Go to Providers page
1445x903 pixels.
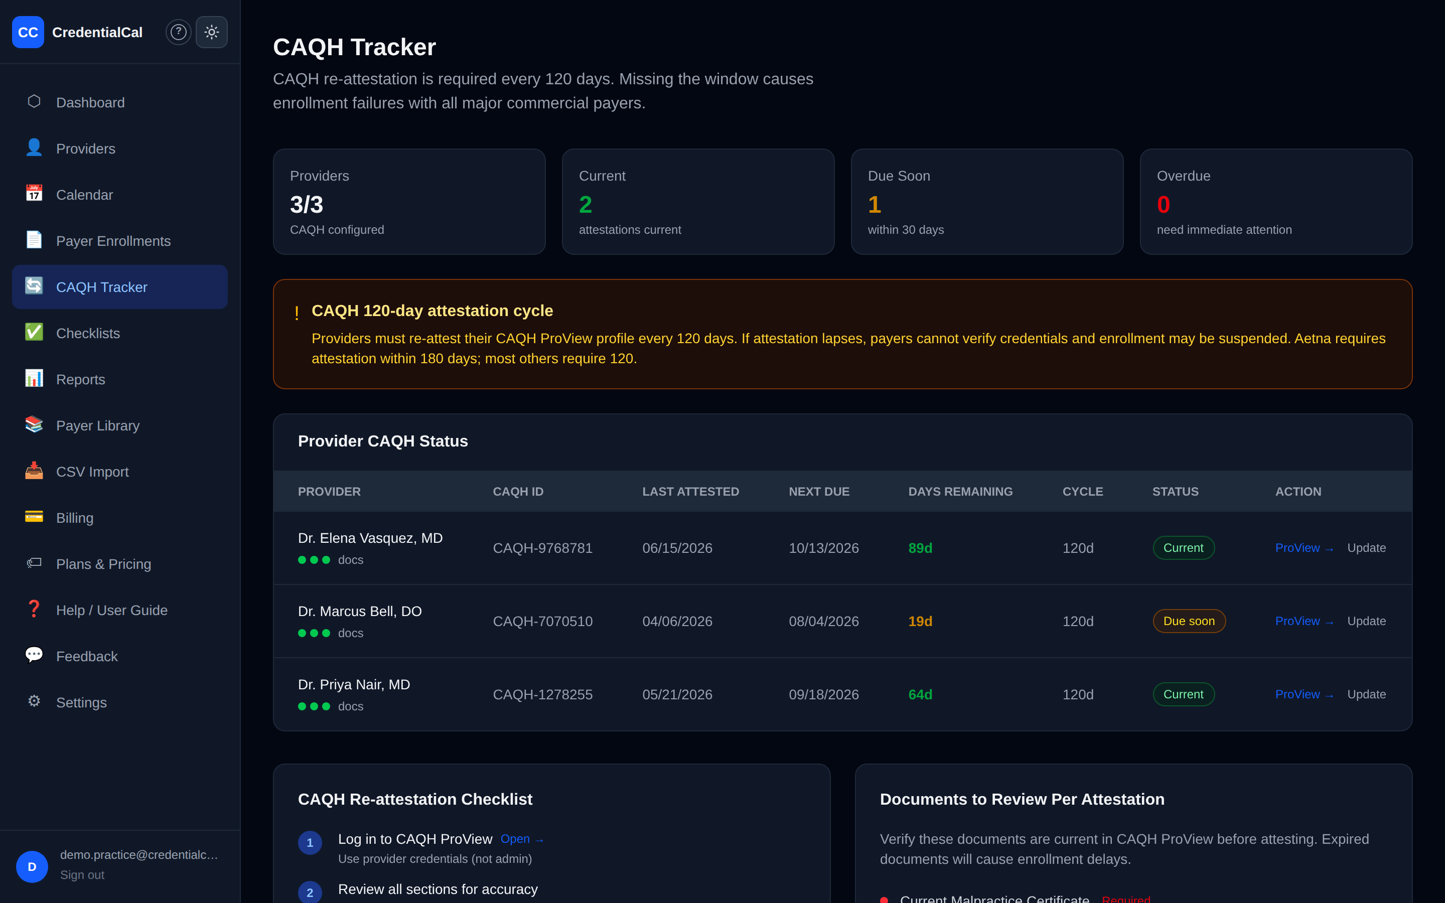coord(120,148)
